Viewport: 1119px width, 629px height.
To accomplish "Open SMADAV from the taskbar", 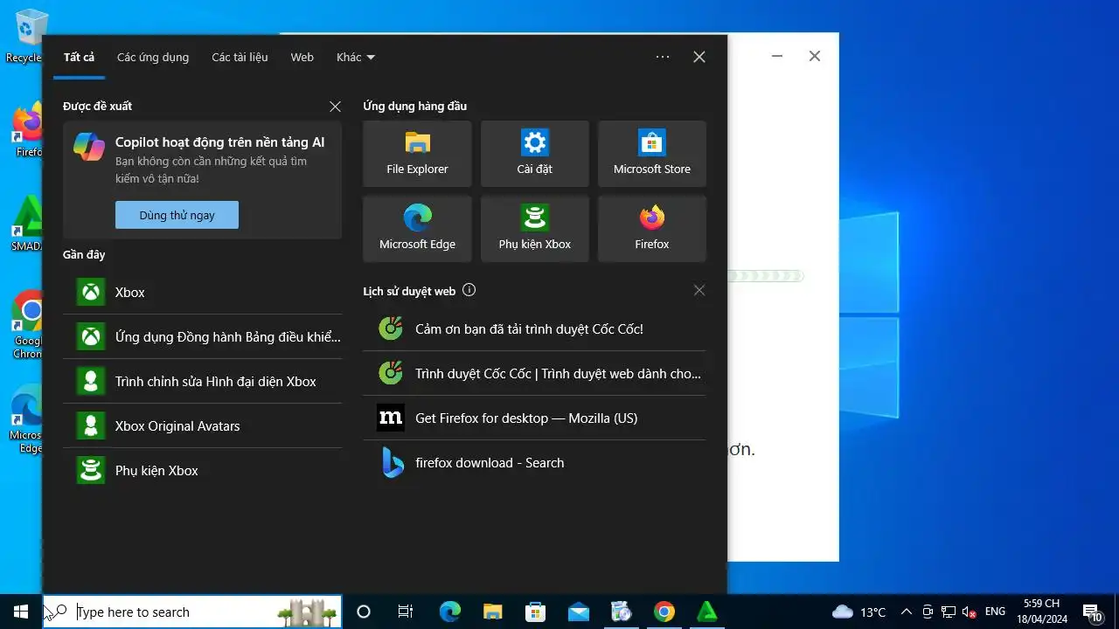I will tap(706, 612).
